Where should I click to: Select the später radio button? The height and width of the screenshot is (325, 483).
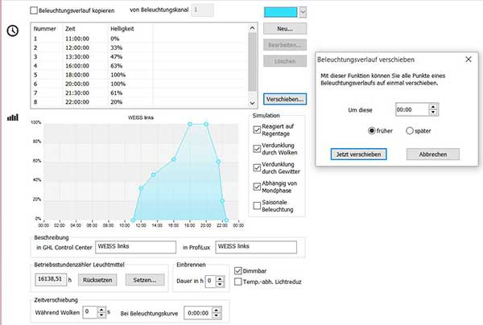[411, 130]
